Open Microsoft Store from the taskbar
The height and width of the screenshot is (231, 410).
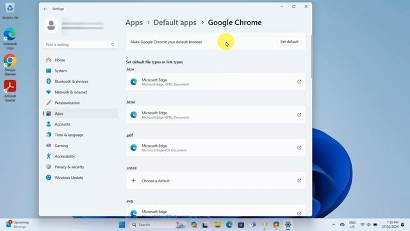pyautogui.click(x=241, y=225)
